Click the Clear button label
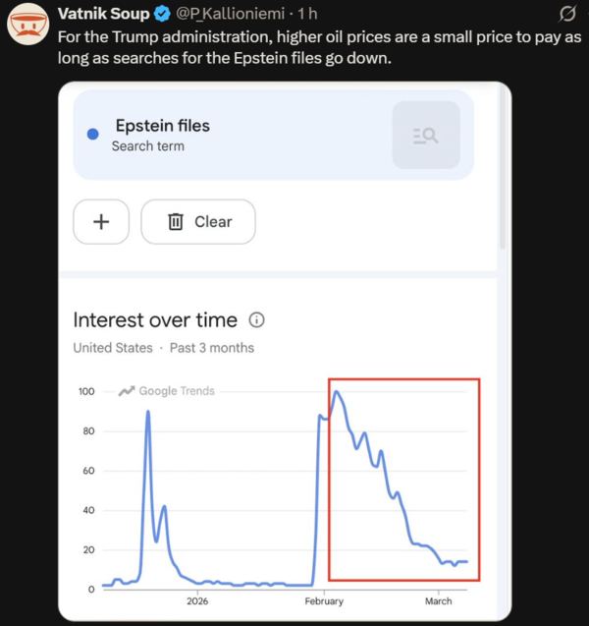Viewport: 589px width, 626px height. [x=213, y=221]
